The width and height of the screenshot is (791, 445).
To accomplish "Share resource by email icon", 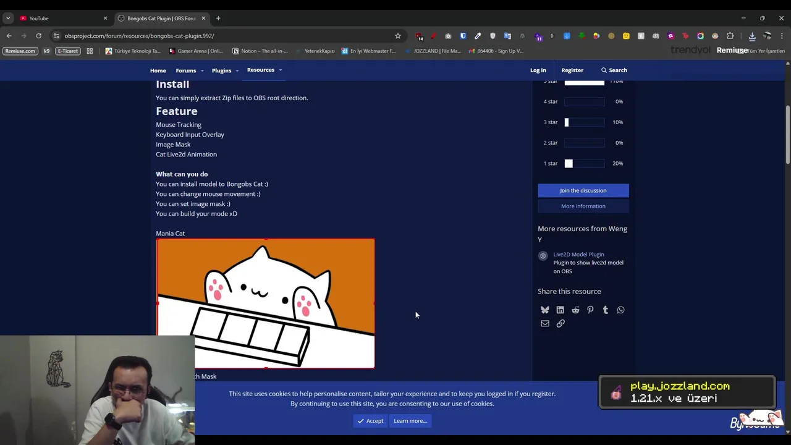I will tap(545, 323).
